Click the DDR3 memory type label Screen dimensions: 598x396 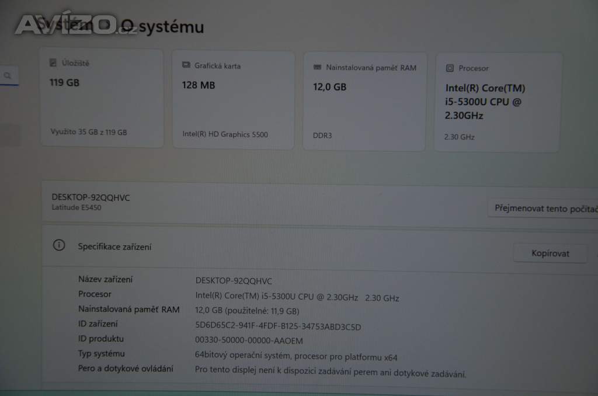pos(322,136)
